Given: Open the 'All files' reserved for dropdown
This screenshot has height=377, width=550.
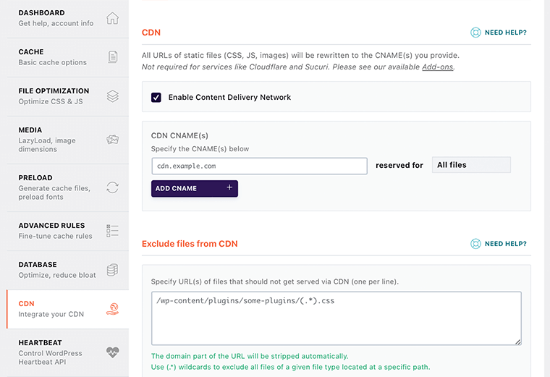Looking at the screenshot, I should (x=470, y=165).
